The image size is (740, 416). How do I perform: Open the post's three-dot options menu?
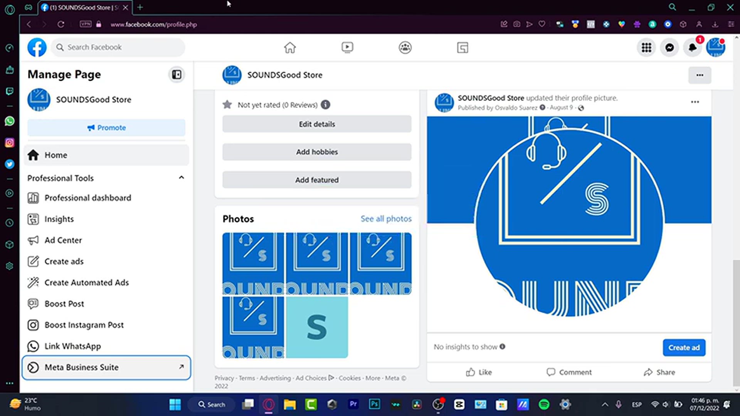click(x=695, y=102)
